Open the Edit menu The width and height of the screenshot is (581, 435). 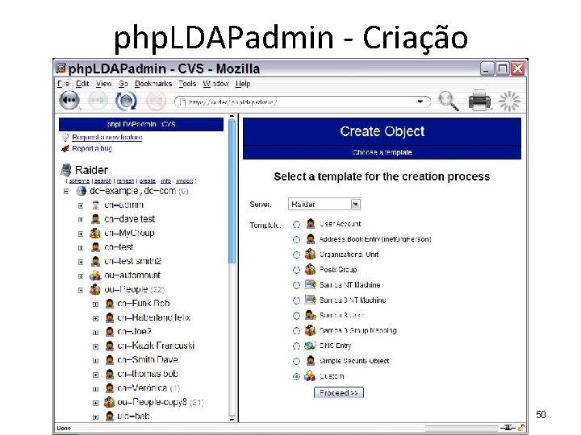82,84
